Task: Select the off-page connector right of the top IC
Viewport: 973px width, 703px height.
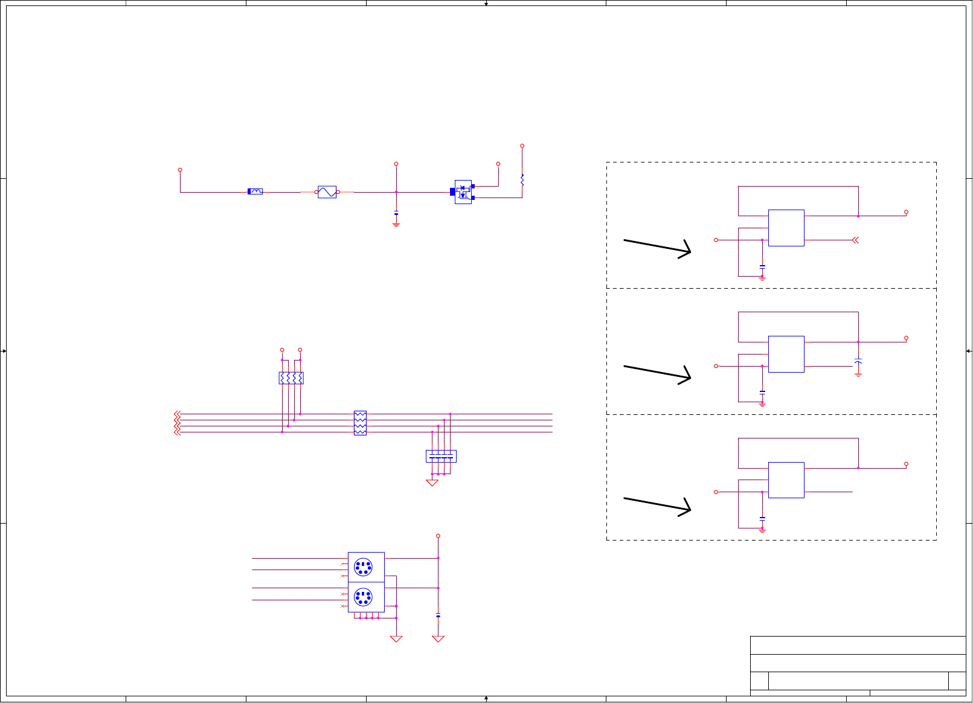Action: [x=855, y=240]
